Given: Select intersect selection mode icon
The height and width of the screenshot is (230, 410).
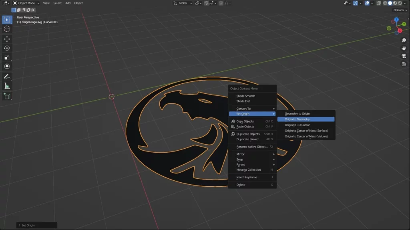Looking at the screenshot, I should (x=34, y=10).
